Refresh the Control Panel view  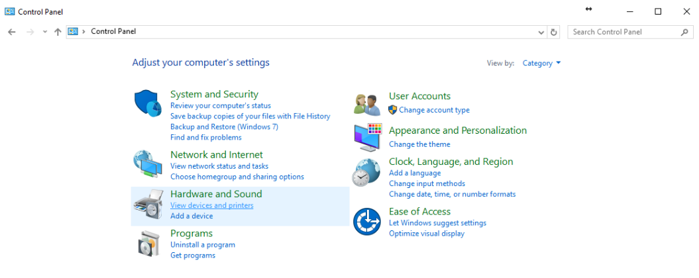tap(554, 32)
